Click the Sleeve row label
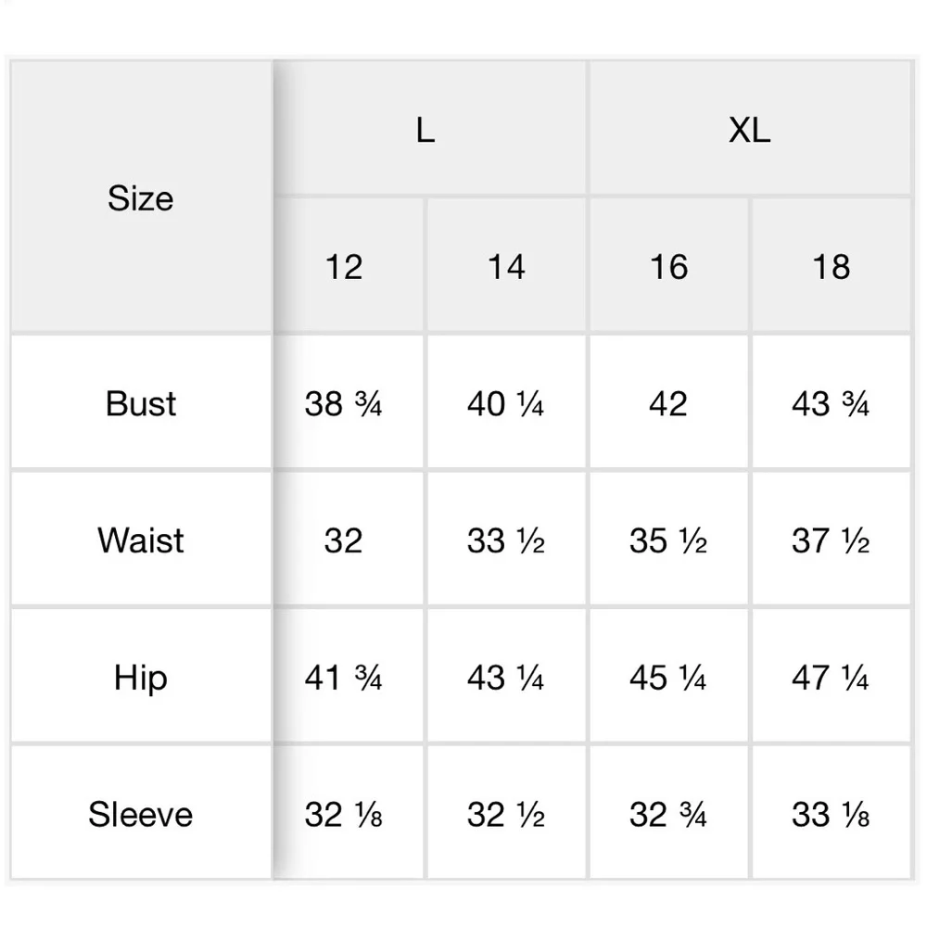The height and width of the screenshot is (927, 927). [141, 812]
